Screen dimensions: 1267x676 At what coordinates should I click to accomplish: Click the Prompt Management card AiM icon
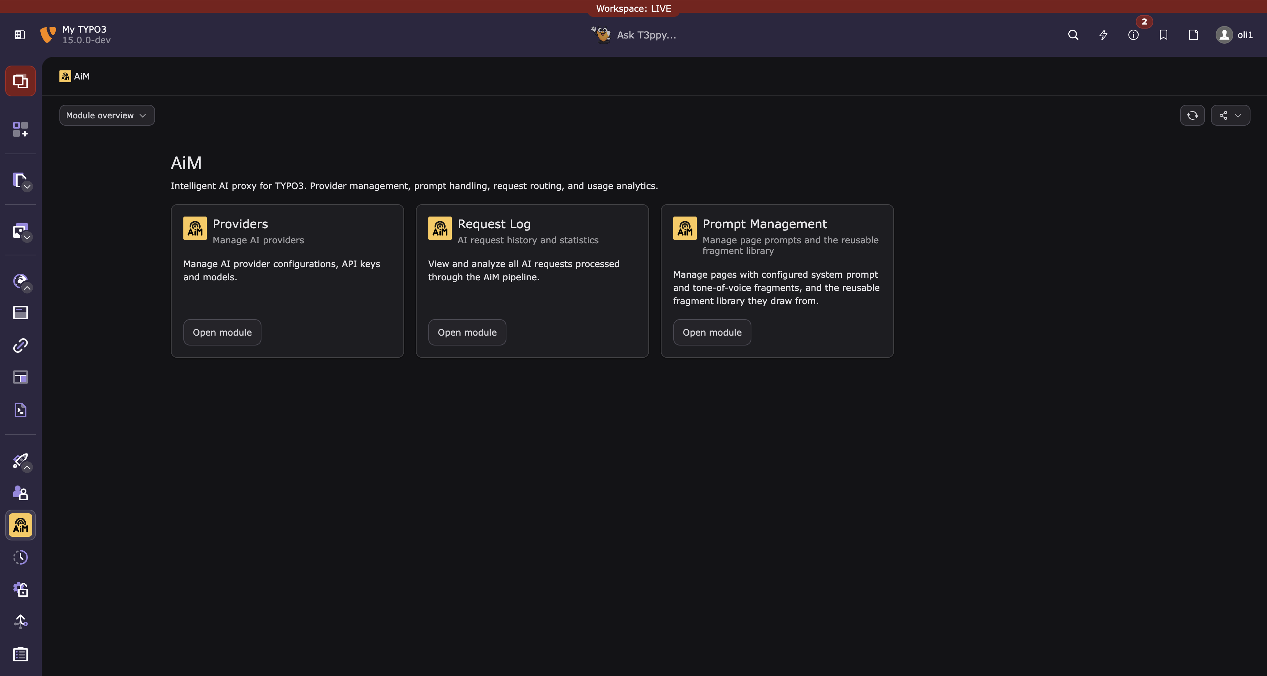click(685, 228)
